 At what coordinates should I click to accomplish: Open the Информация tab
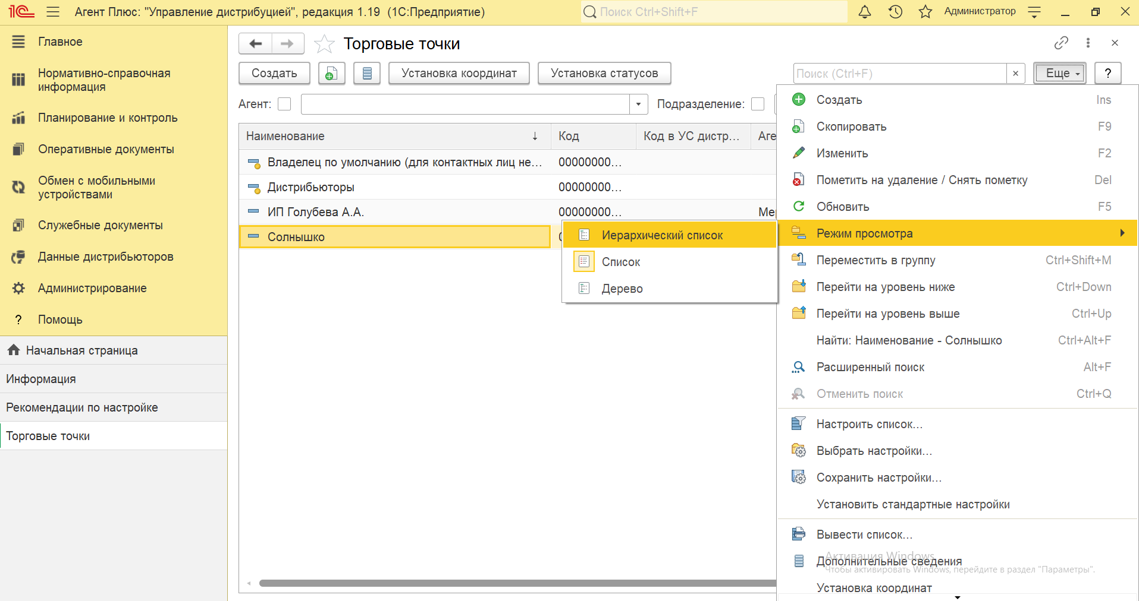coord(114,379)
